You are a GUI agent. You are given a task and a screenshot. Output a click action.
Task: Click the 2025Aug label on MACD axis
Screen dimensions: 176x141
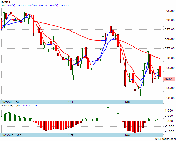(7, 135)
